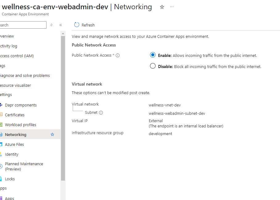Open Locks page
The height and width of the screenshot is (200, 280).
click(x=10, y=179)
